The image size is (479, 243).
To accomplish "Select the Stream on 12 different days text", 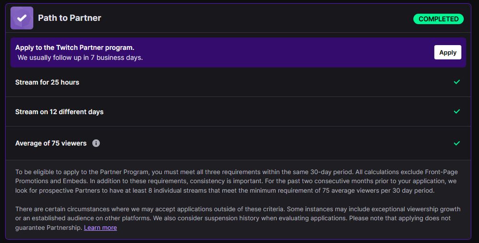I will tap(59, 112).
